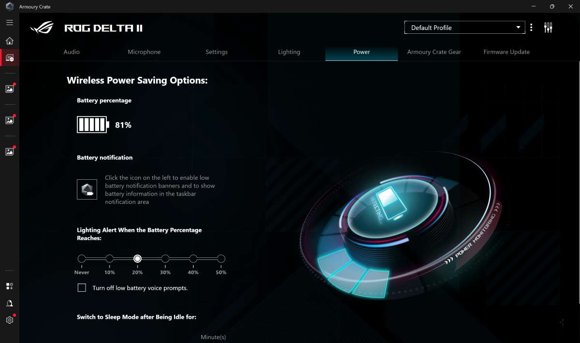Open the Firmware Update tab
The height and width of the screenshot is (343, 580).
(x=507, y=52)
